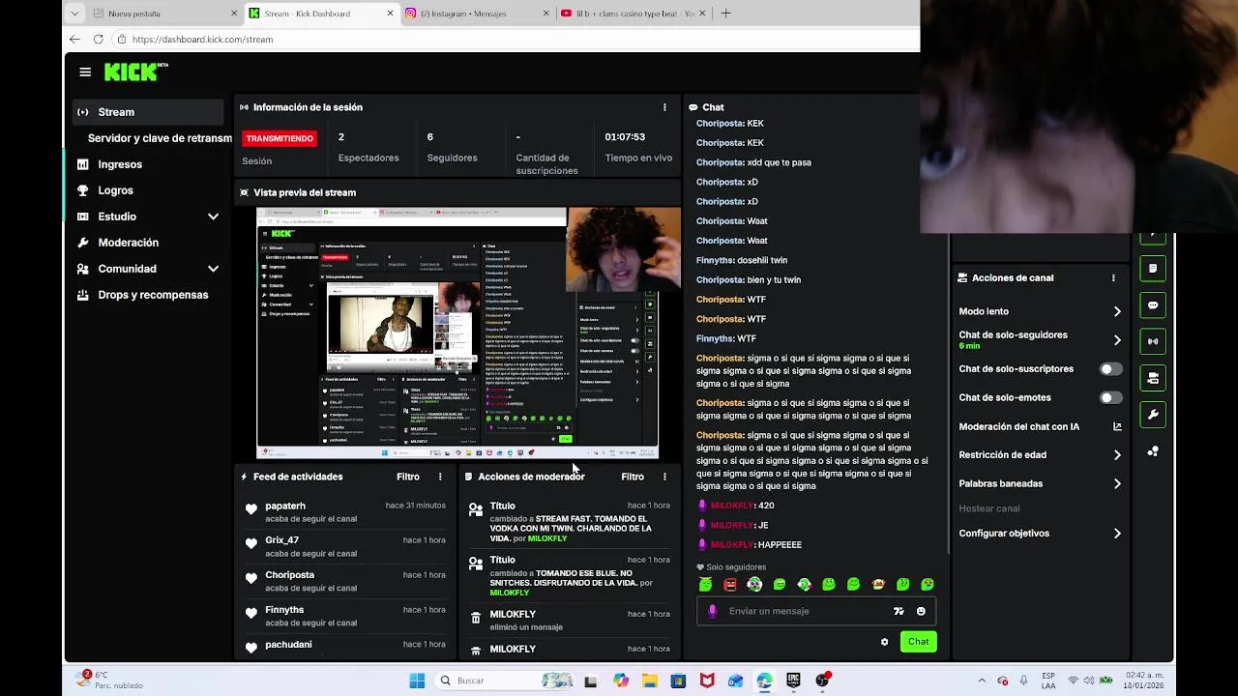Screen dimensions: 1238x696
Task: Expand the Comunidad sidebar section
Action: click(213, 269)
